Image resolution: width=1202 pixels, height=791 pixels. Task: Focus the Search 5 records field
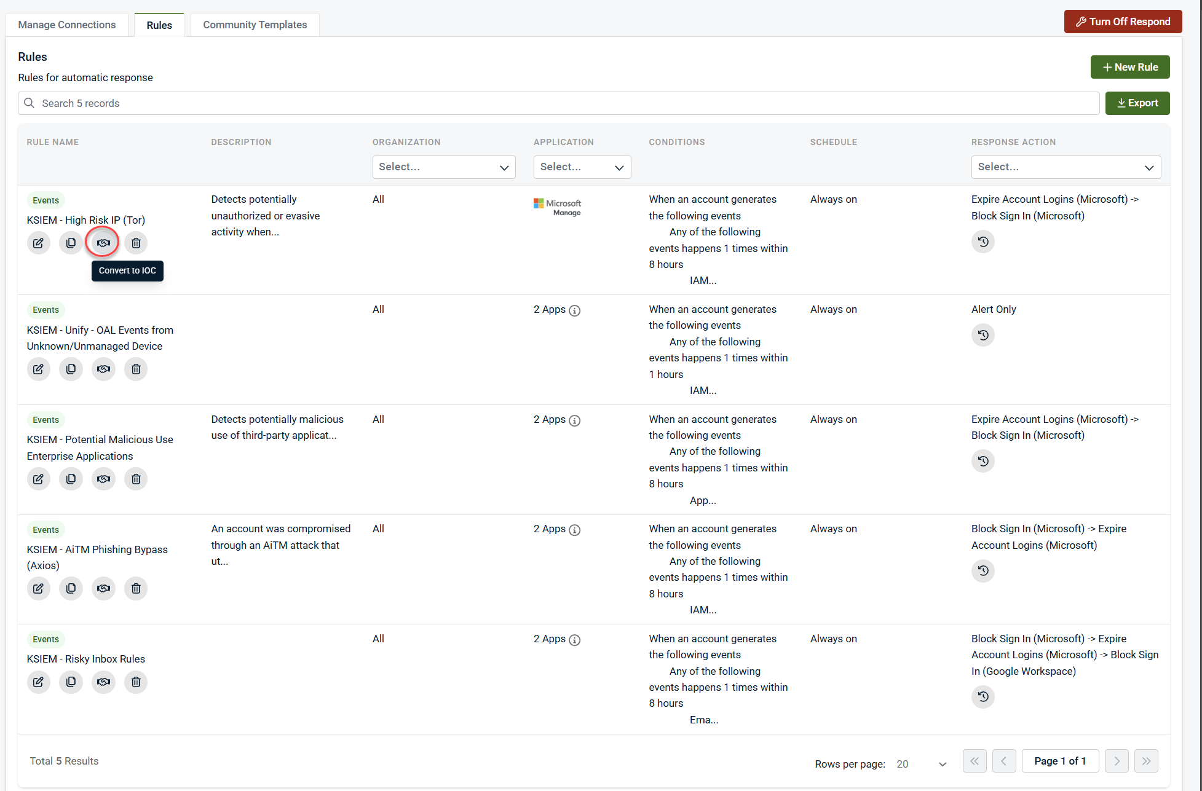click(558, 103)
